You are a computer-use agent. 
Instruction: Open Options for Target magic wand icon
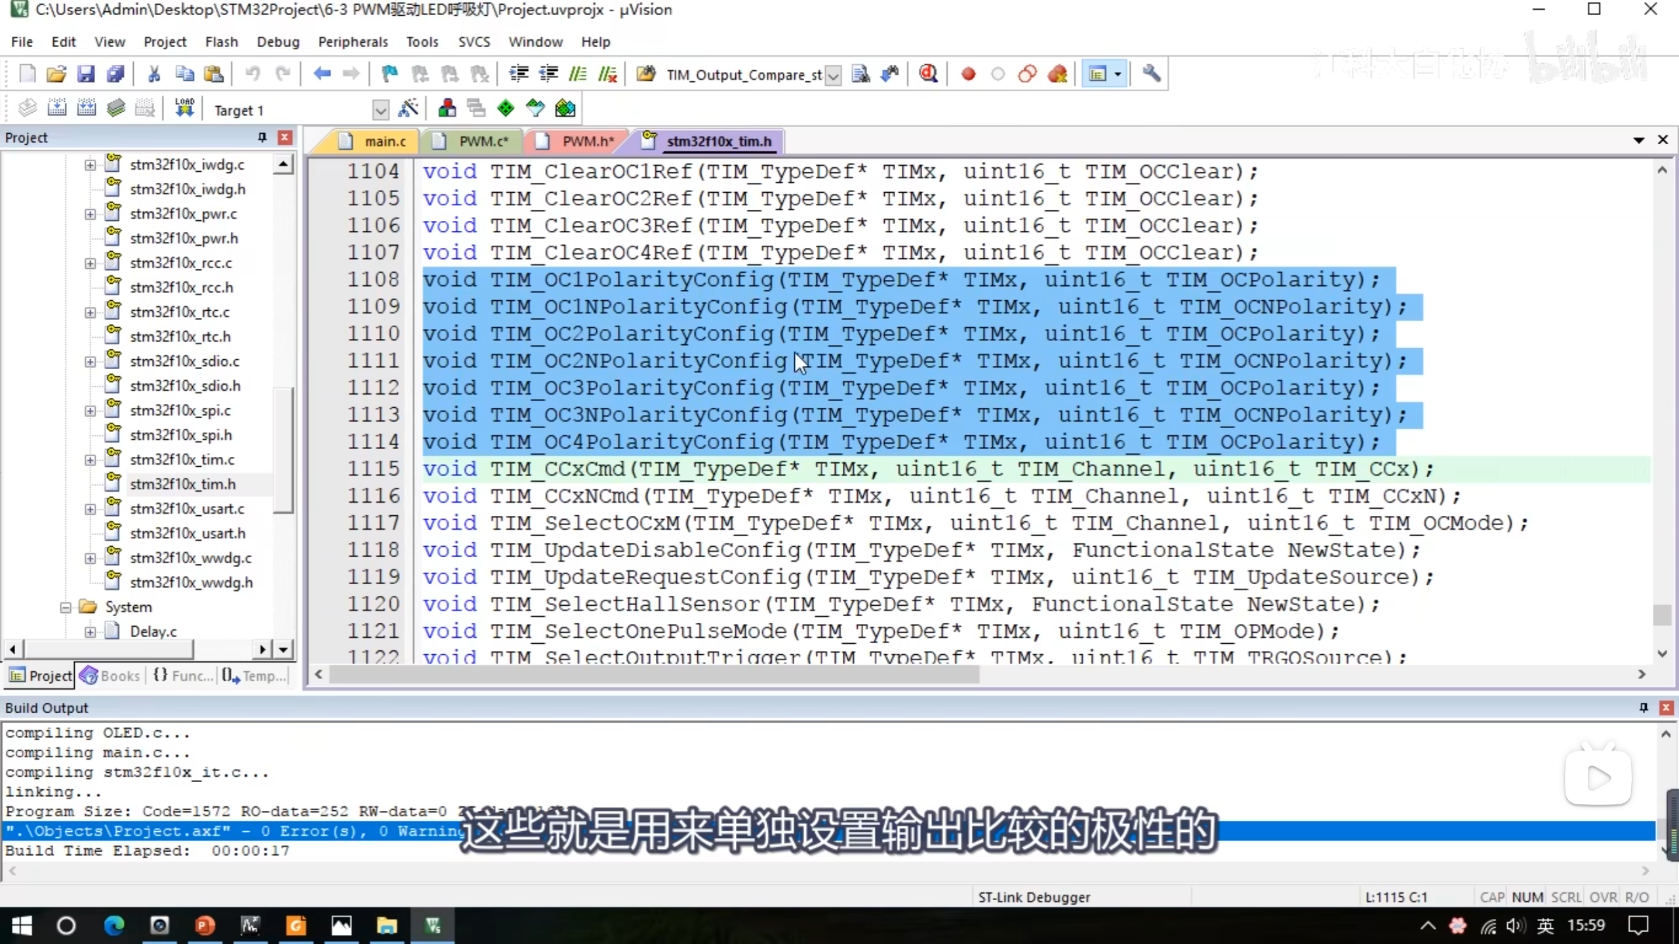click(x=408, y=109)
